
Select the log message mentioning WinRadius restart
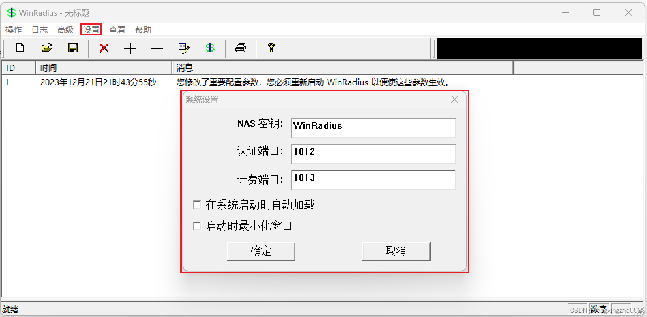313,82
